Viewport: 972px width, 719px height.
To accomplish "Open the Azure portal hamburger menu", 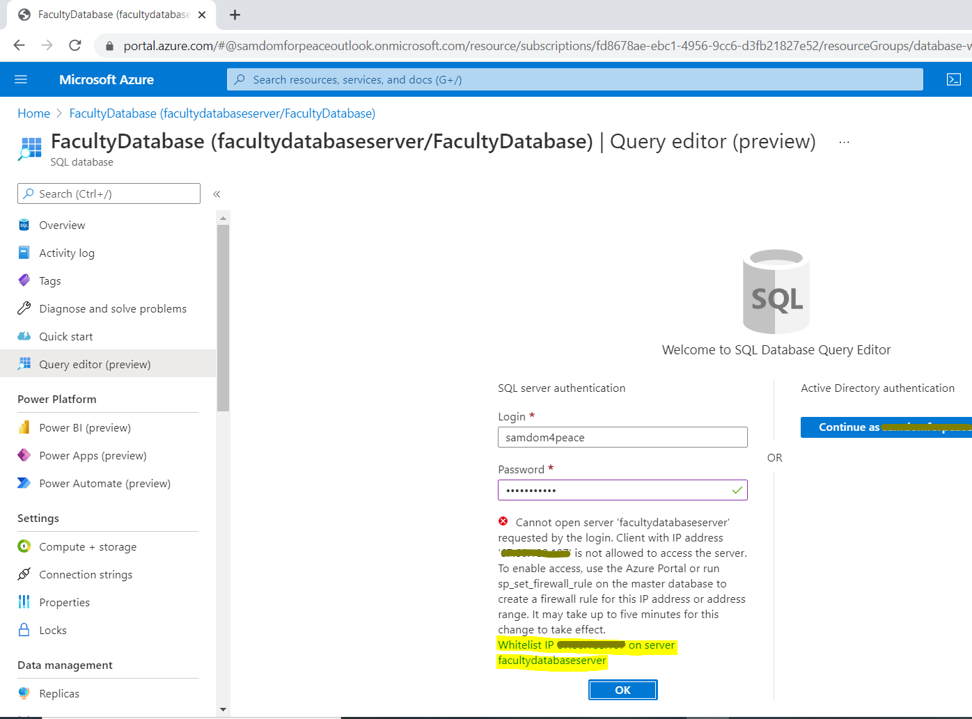I will point(21,79).
